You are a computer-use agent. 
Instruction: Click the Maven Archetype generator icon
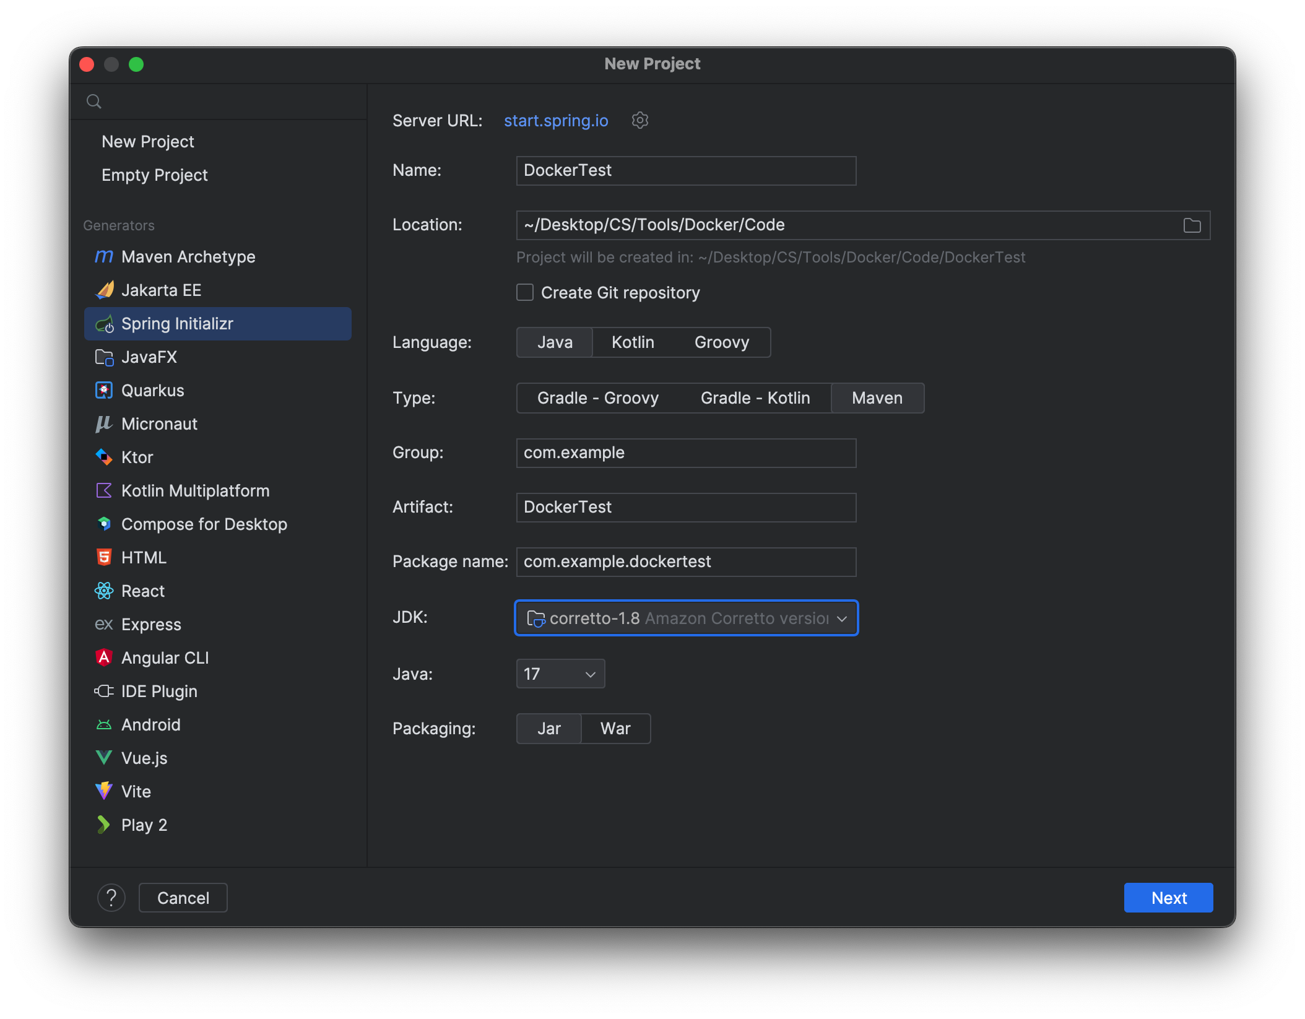pos(104,256)
